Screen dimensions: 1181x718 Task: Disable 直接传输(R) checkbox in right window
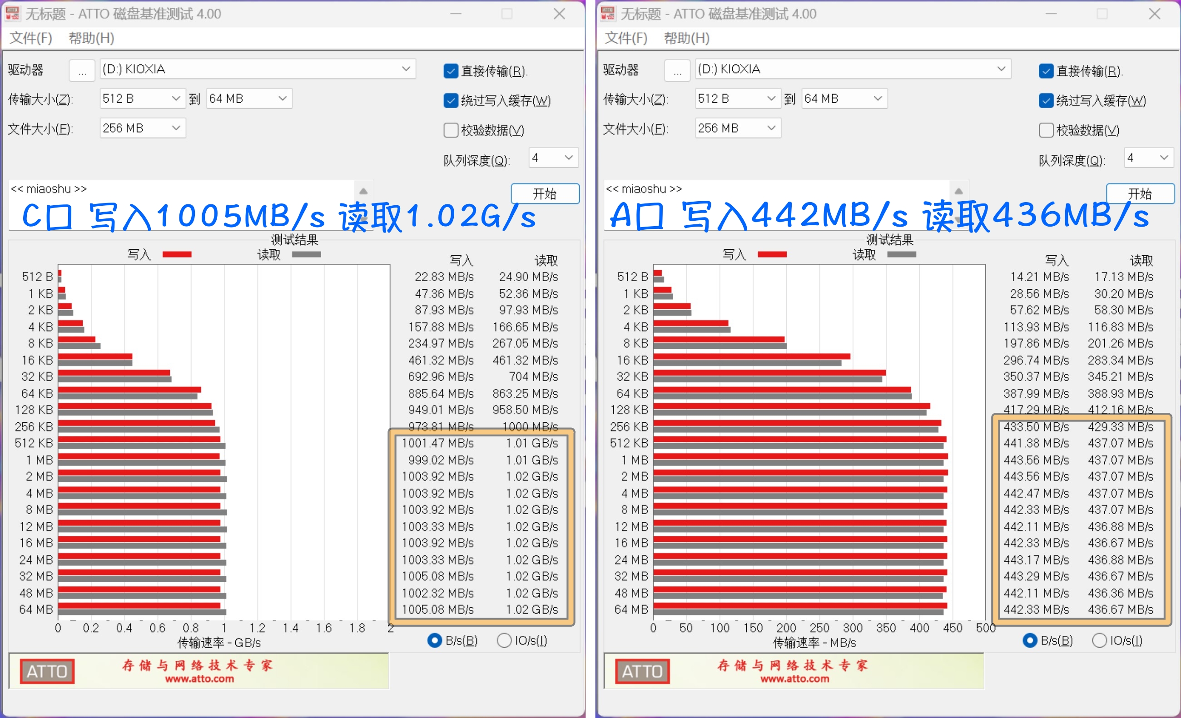click(x=1046, y=70)
